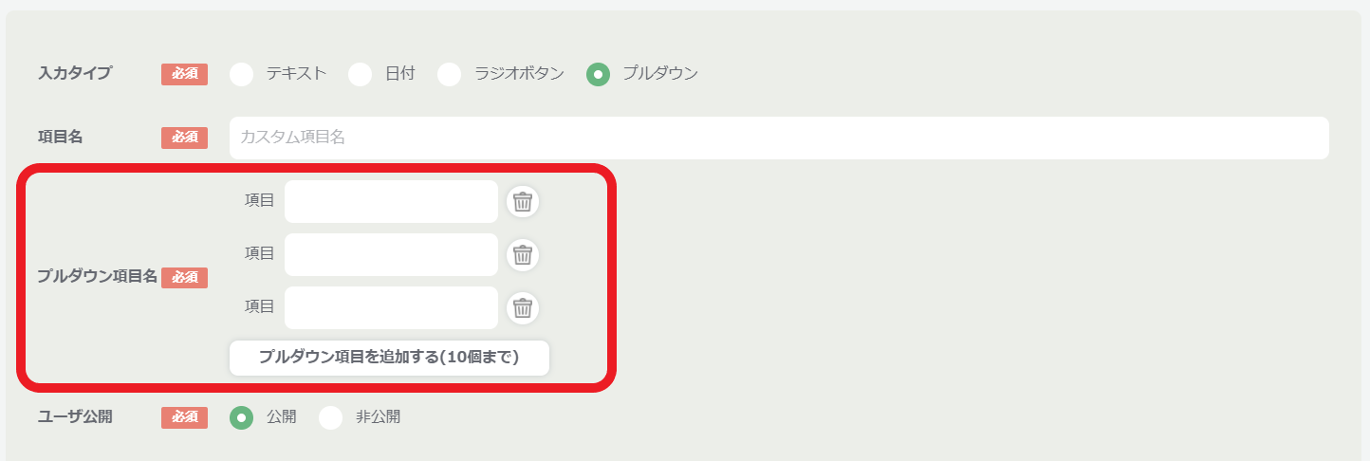This screenshot has height=461, width=1370.
Task: Click into the first 項目 input box
Action: pos(391,202)
